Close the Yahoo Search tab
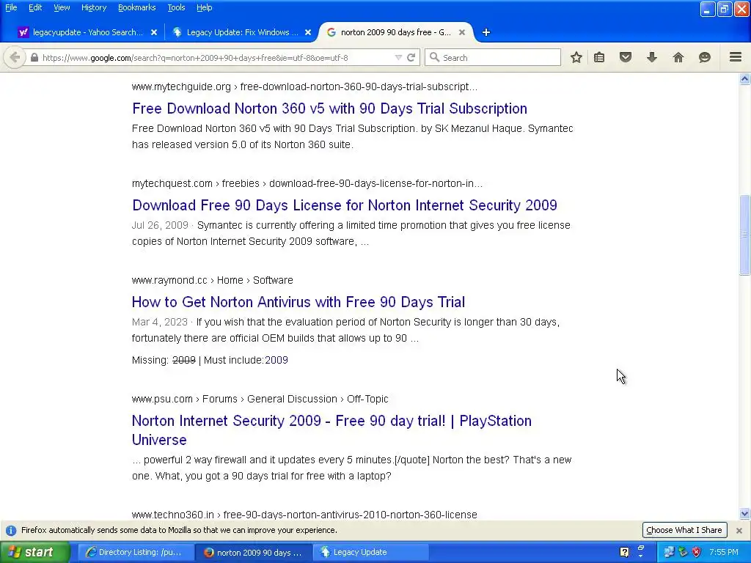 click(154, 32)
